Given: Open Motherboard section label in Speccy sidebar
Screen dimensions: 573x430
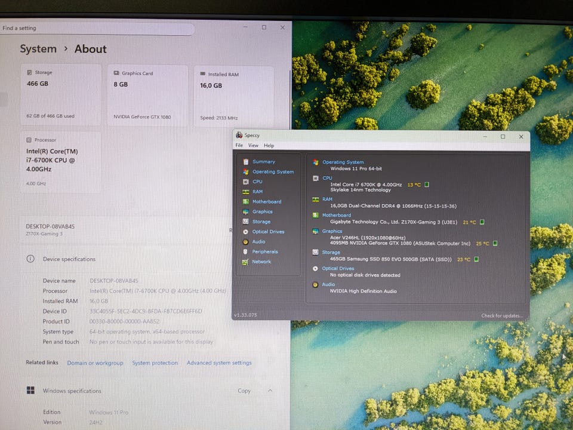Looking at the screenshot, I should click(x=267, y=201).
